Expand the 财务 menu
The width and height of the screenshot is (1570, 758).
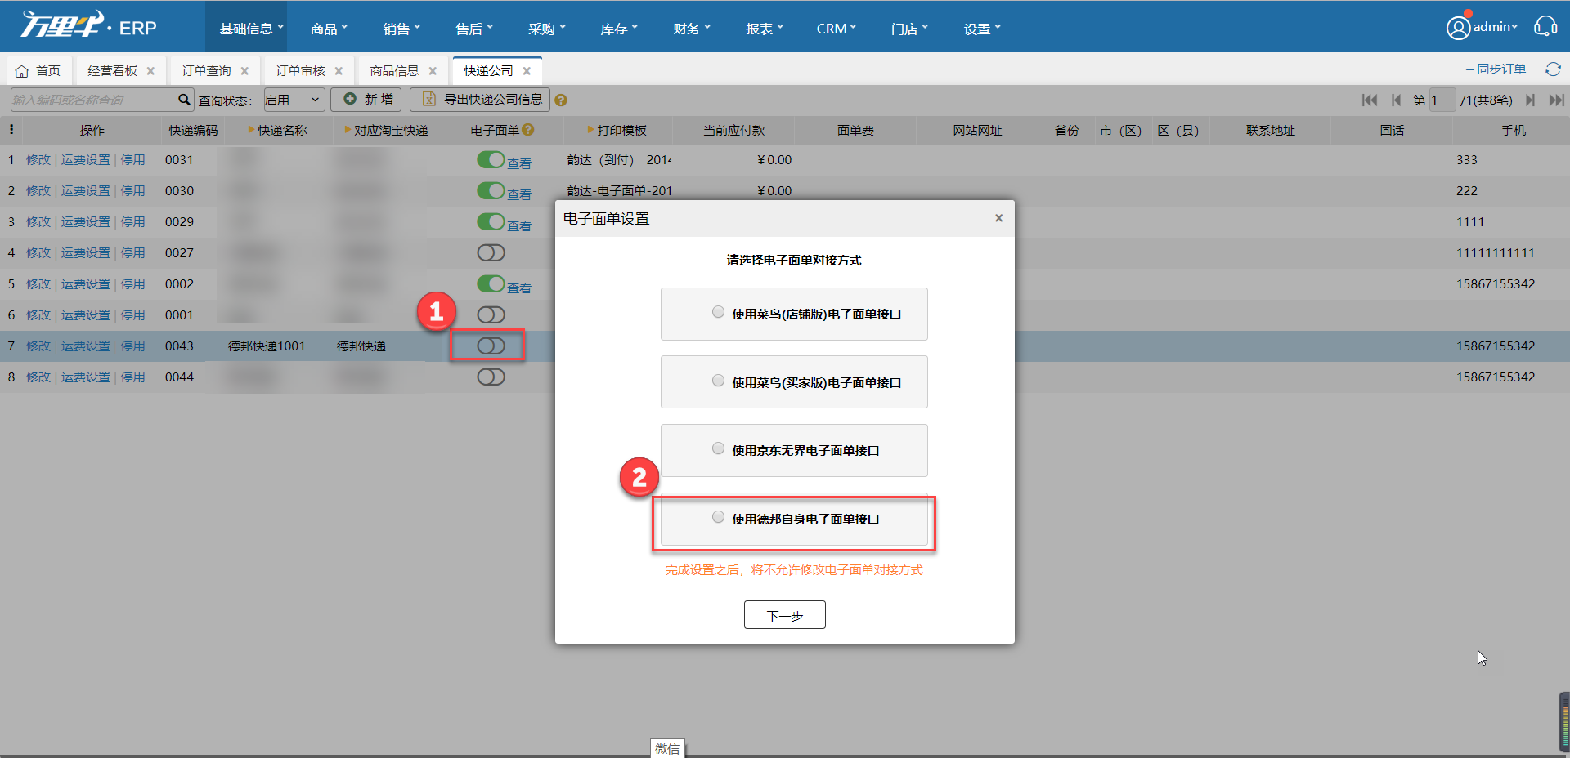tap(691, 28)
